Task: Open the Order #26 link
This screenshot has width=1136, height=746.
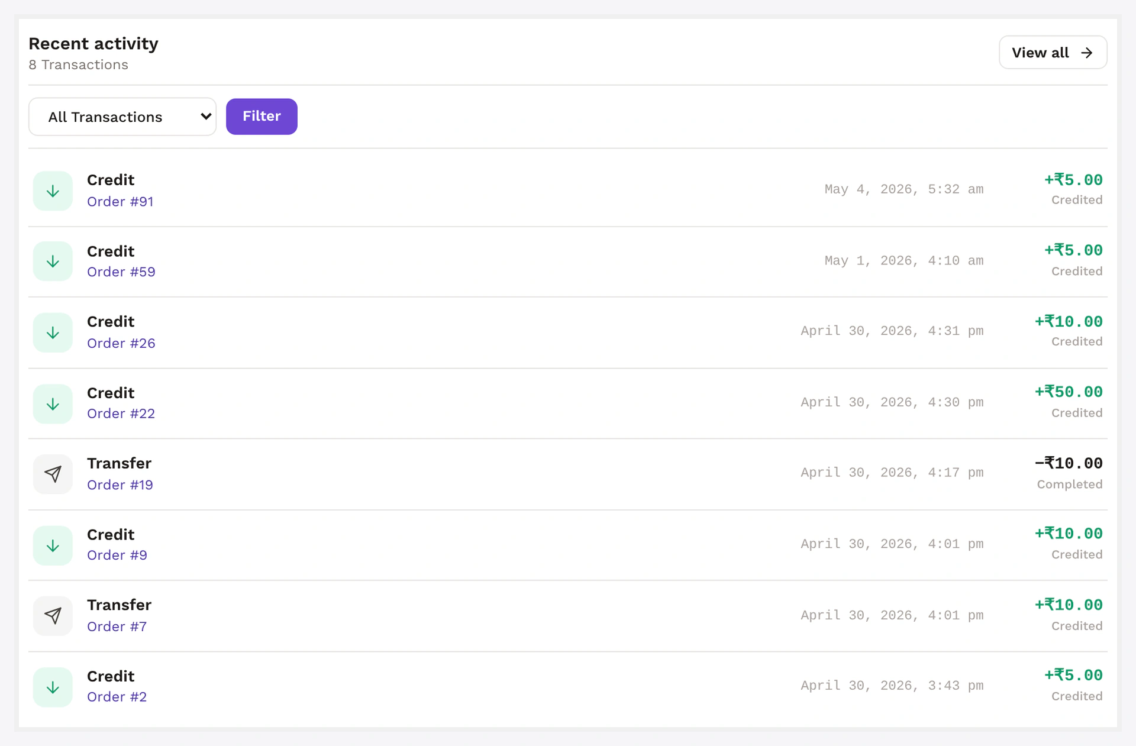Action: point(121,344)
